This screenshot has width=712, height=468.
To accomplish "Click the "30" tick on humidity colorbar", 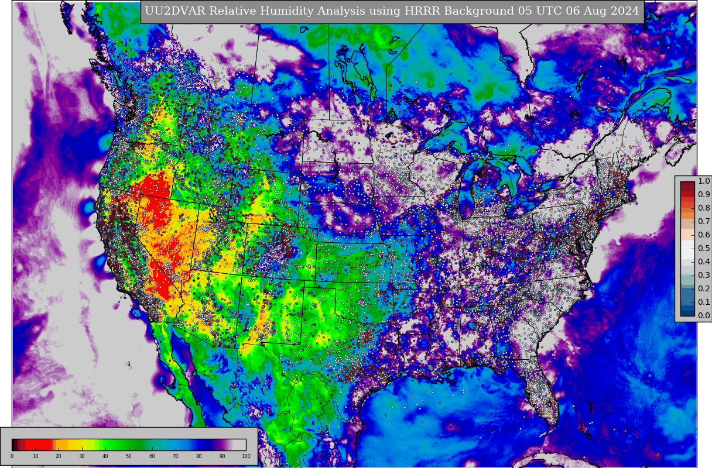I will [x=82, y=456].
